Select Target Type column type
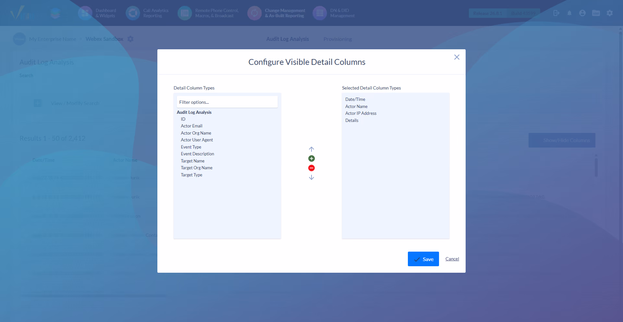623x322 pixels. click(x=191, y=175)
